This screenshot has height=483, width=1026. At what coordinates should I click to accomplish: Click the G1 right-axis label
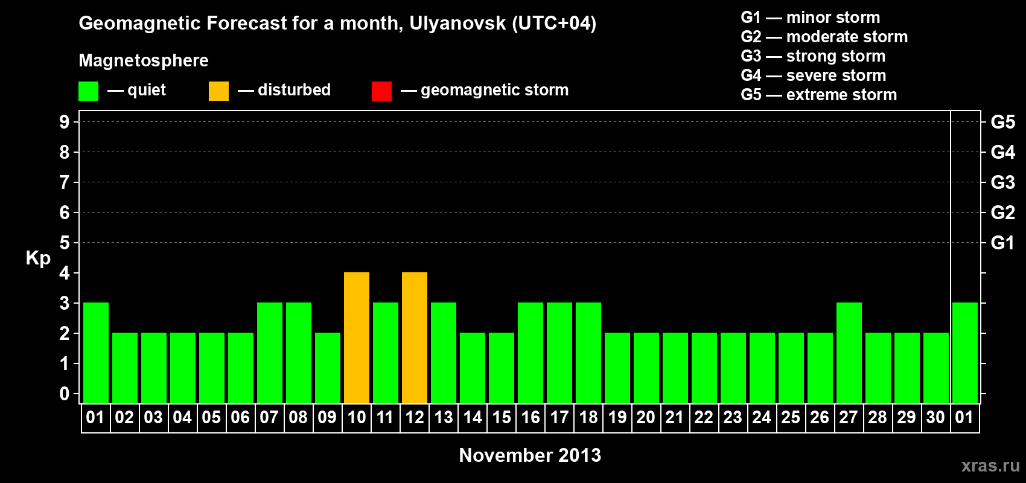[1002, 243]
